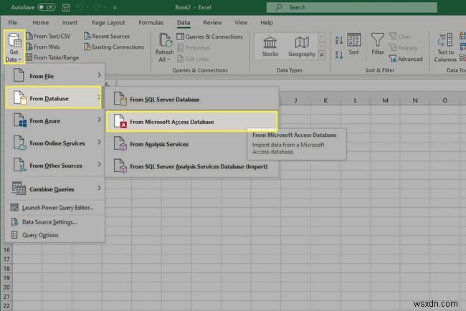
Task: Click the Search box
Action: tap(351, 7)
